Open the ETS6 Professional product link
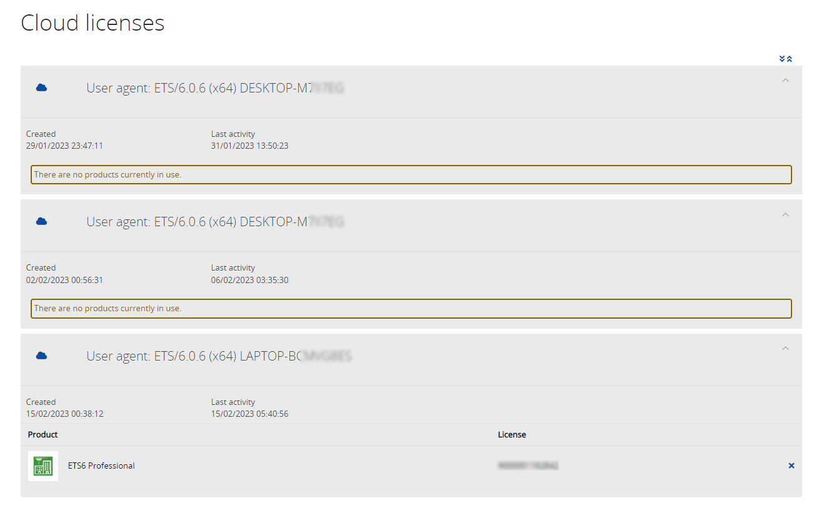The height and width of the screenshot is (508, 814). click(x=101, y=466)
